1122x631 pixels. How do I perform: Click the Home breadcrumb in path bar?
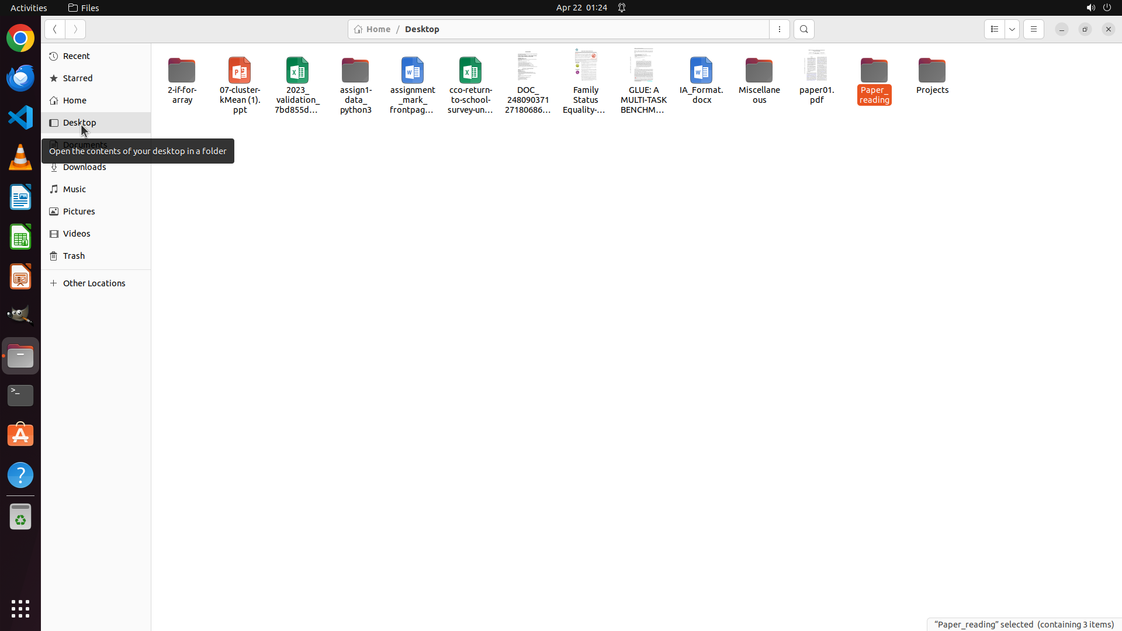coord(373,29)
